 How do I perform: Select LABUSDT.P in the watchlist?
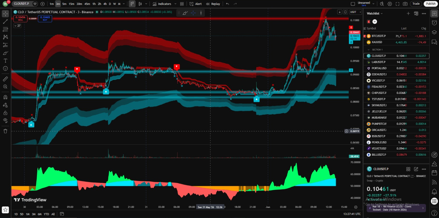point(396,62)
